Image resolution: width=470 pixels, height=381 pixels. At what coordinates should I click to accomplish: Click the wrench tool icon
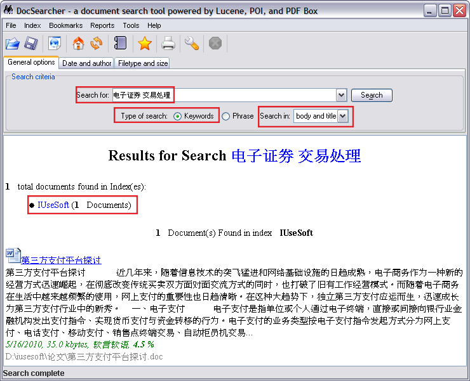(x=191, y=43)
